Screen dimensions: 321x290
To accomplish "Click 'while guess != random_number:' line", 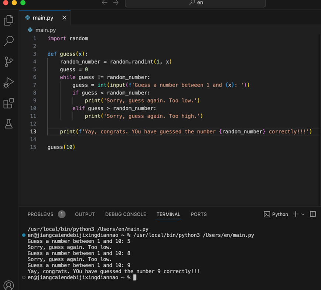I will pyautogui.click(x=105, y=77).
